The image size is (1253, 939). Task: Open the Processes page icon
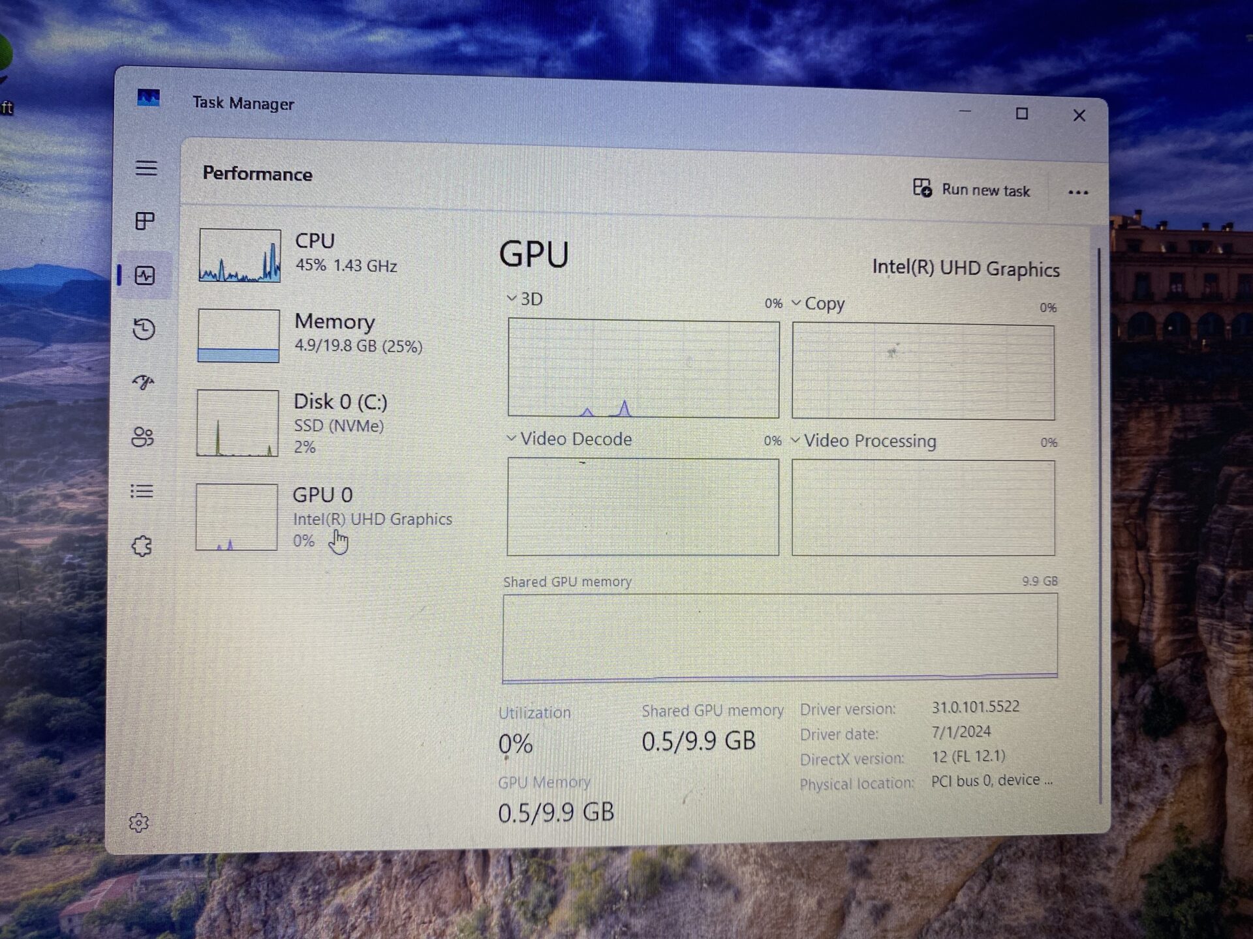pos(145,221)
